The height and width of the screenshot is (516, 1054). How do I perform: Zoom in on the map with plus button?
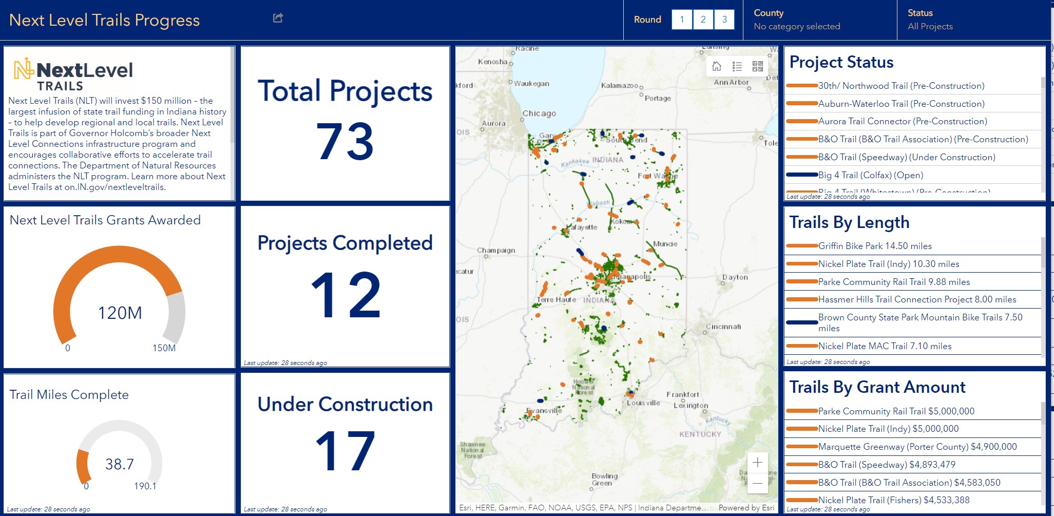(x=757, y=463)
